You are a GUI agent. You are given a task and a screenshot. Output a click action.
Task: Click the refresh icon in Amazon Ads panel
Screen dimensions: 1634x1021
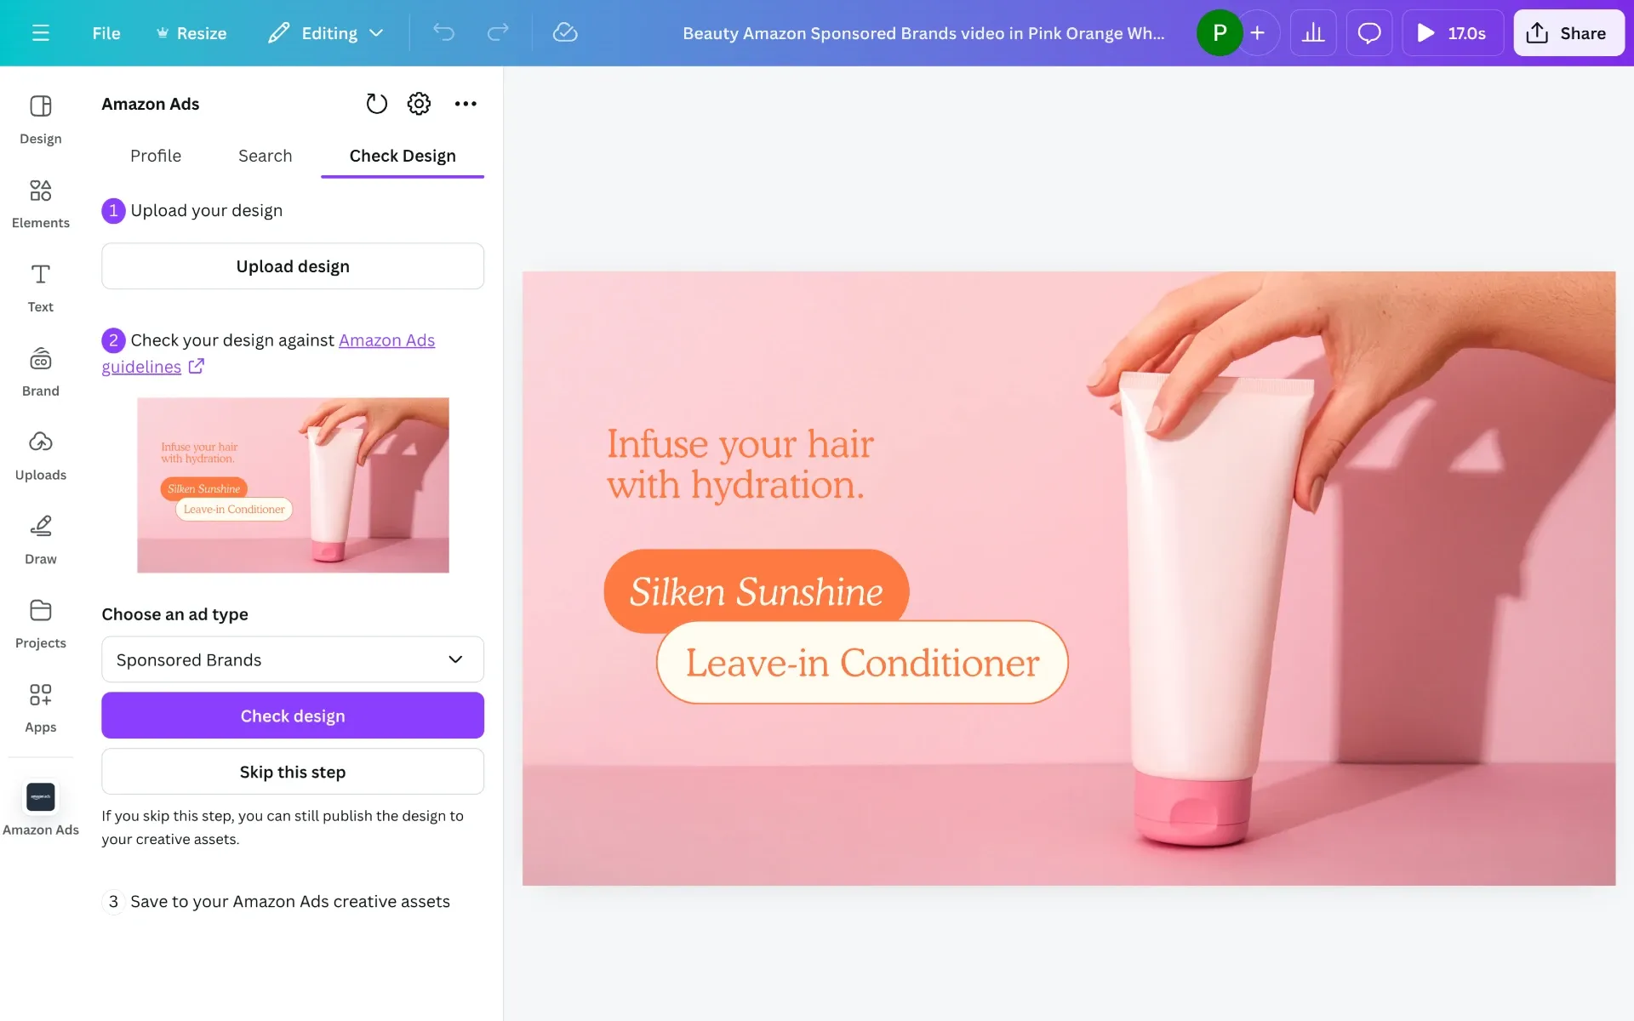pyautogui.click(x=375, y=104)
